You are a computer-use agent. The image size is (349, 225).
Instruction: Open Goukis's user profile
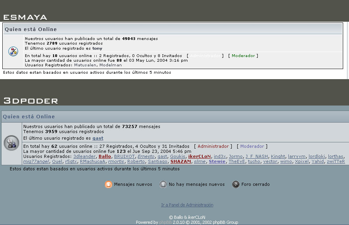(178, 156)
